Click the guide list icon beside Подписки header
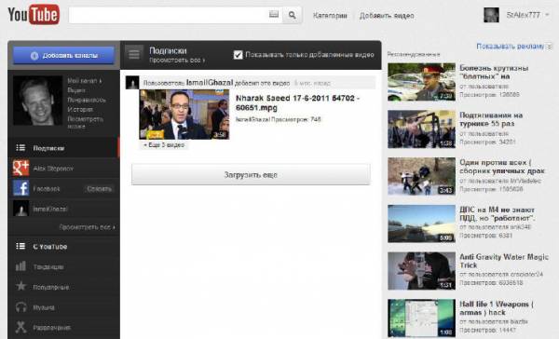This screenshot has height=339, width=559. 134,55
